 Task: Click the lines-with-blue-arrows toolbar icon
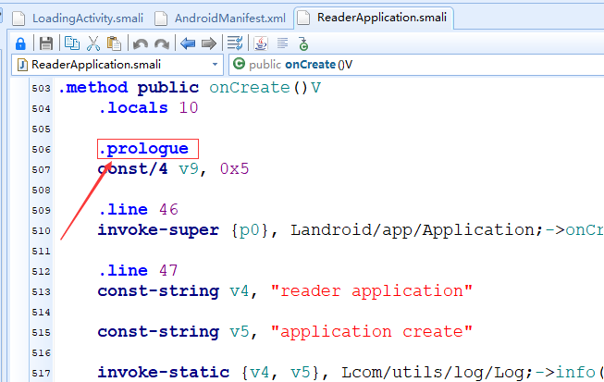tap(235, 43)
